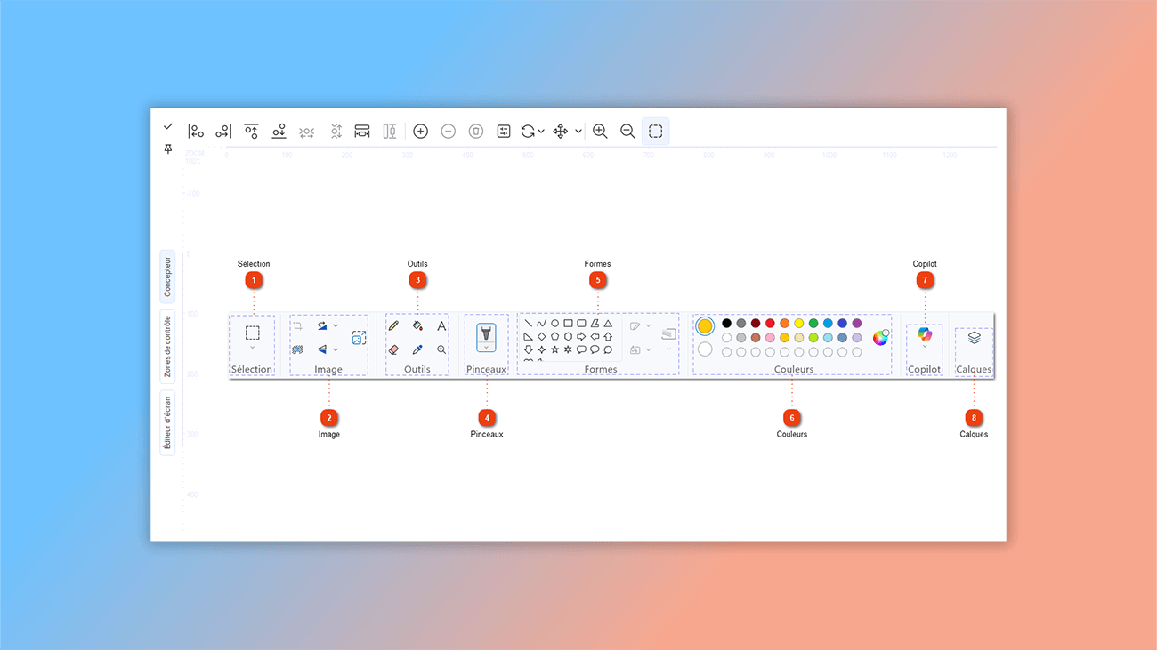Toggle rectangular selection mode in top toolbar
Image resolution: width=1157 pixels, height=650 pixels.
[656, 131]
